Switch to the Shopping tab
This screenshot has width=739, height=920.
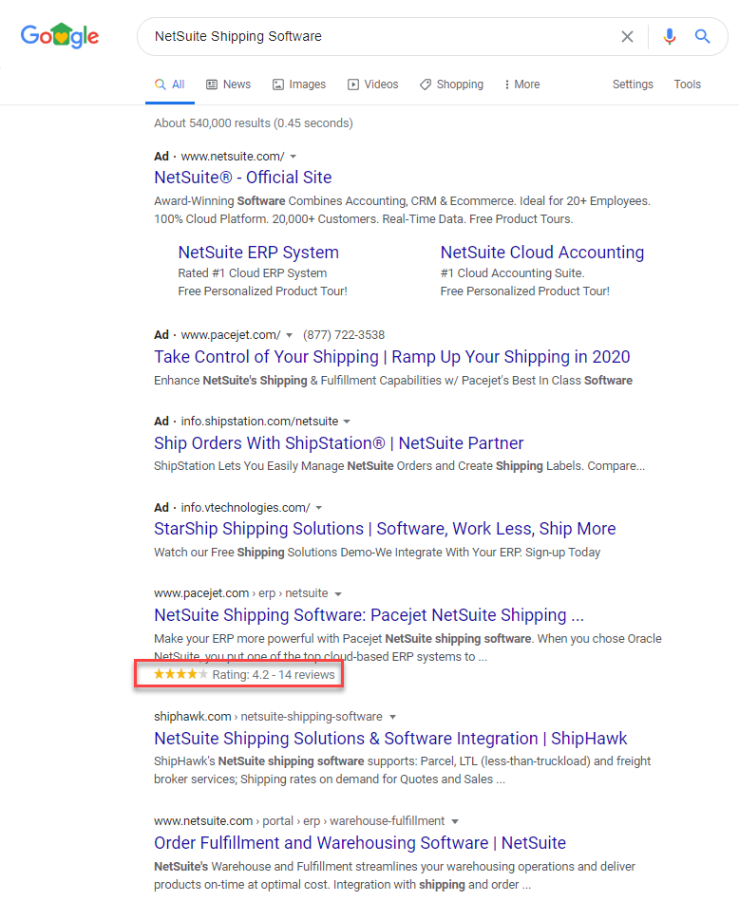[451, 84]
